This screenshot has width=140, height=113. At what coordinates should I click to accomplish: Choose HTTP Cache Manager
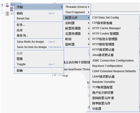(106, 28)
